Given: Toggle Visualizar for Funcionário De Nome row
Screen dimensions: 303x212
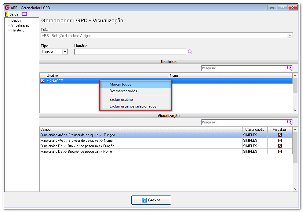Looking at the screenshot, I should click(x=280, y=151).
